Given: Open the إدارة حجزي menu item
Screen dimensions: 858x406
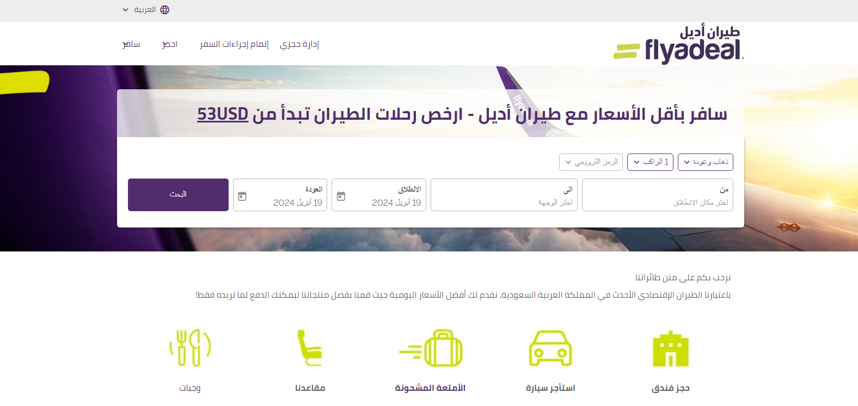Looking at the screenshot, I should click(x=299, y=44).
